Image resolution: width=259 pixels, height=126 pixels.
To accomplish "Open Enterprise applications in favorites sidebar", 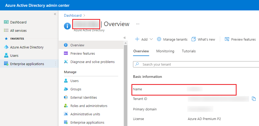I will click(27, 64).
